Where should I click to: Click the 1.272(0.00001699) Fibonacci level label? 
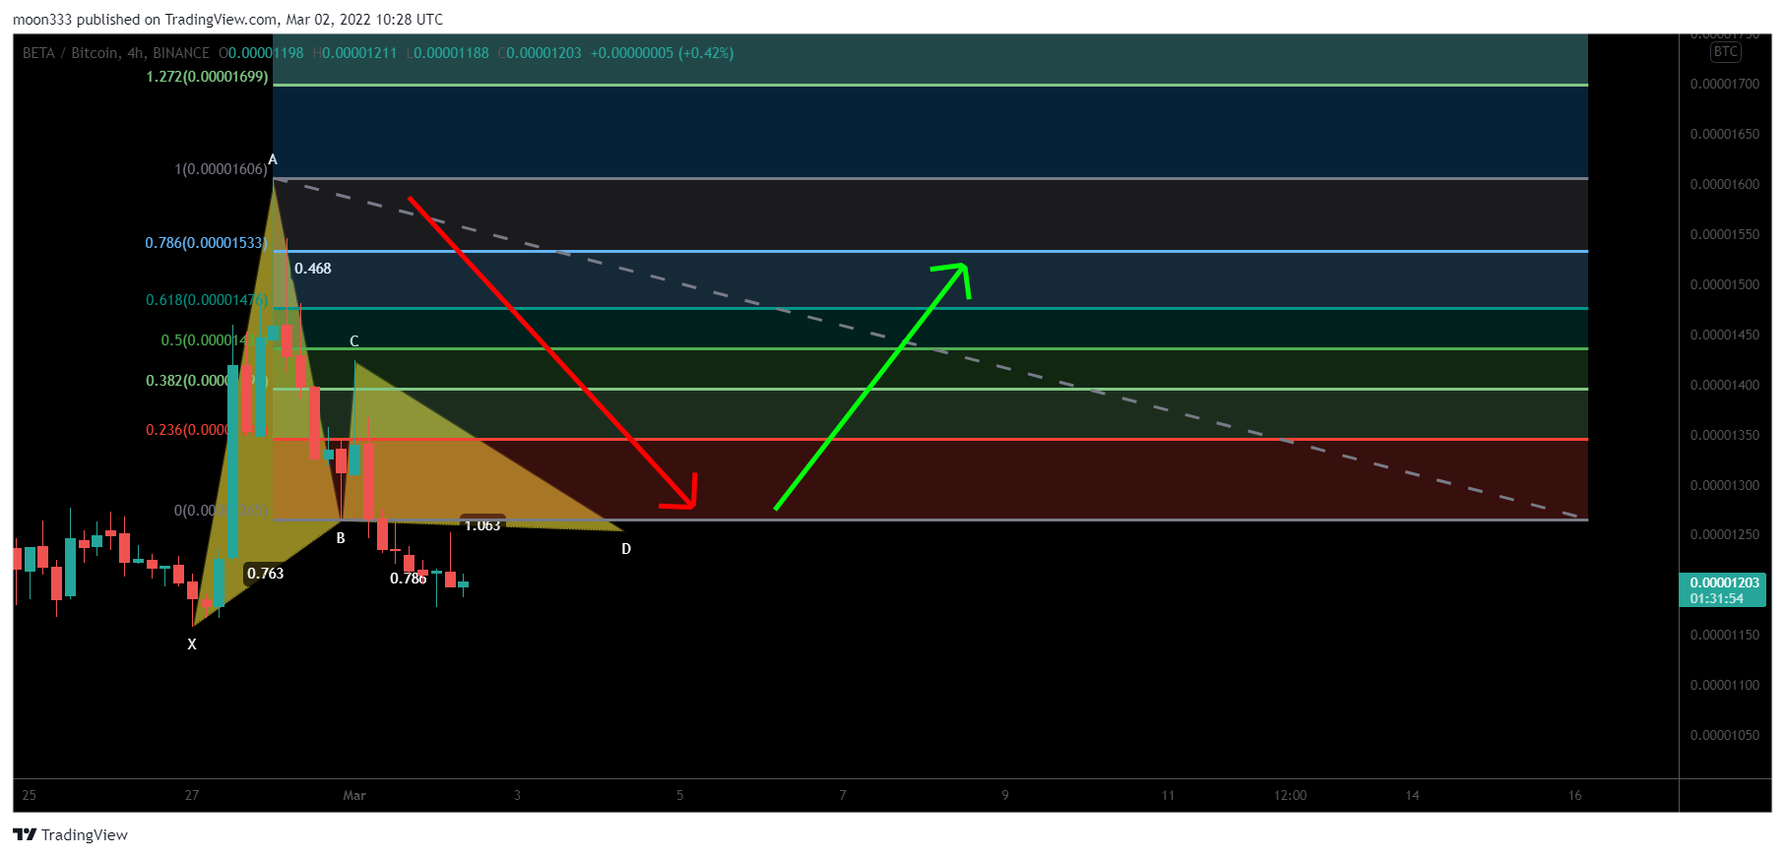point(207,77)
